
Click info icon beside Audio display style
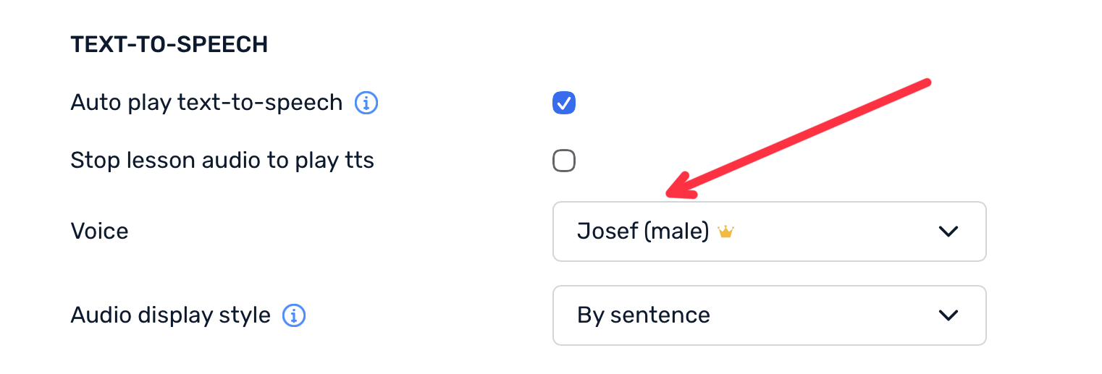pyautogui.click(x=294, y=315)
